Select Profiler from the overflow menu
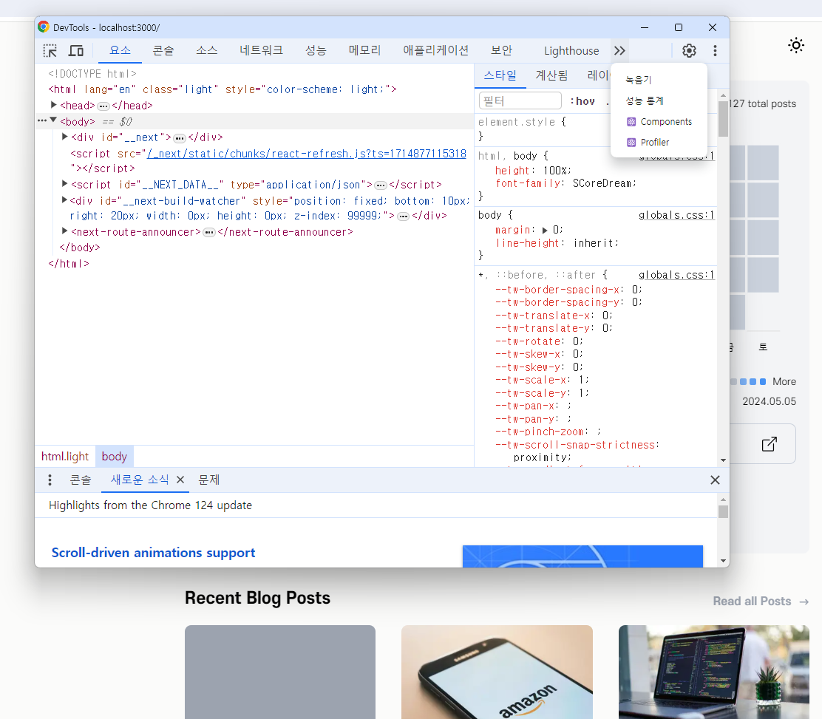 pos(659,143)
